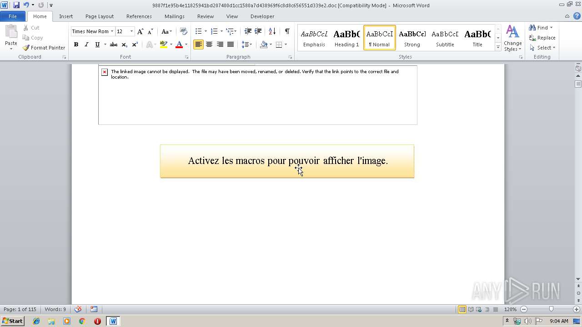Screen dimensions: 582x327
Task: Zoom in with plus button
Action: [576, 309]
